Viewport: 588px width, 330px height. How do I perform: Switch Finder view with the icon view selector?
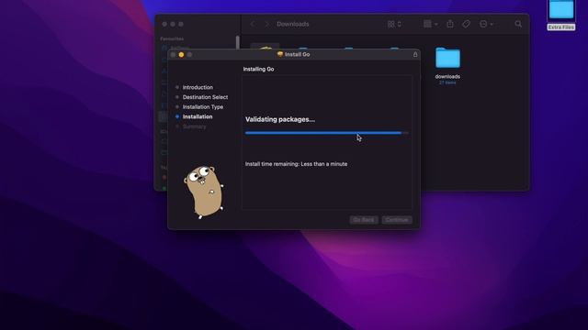pos(394,24)
